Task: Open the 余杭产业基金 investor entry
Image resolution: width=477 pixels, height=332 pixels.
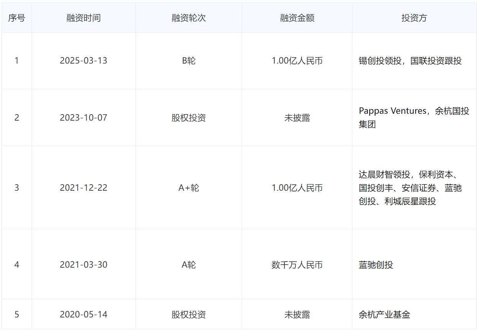Action: (x=384, y=315)
